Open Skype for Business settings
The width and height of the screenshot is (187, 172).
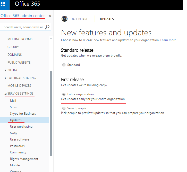[x=23, y=114]
